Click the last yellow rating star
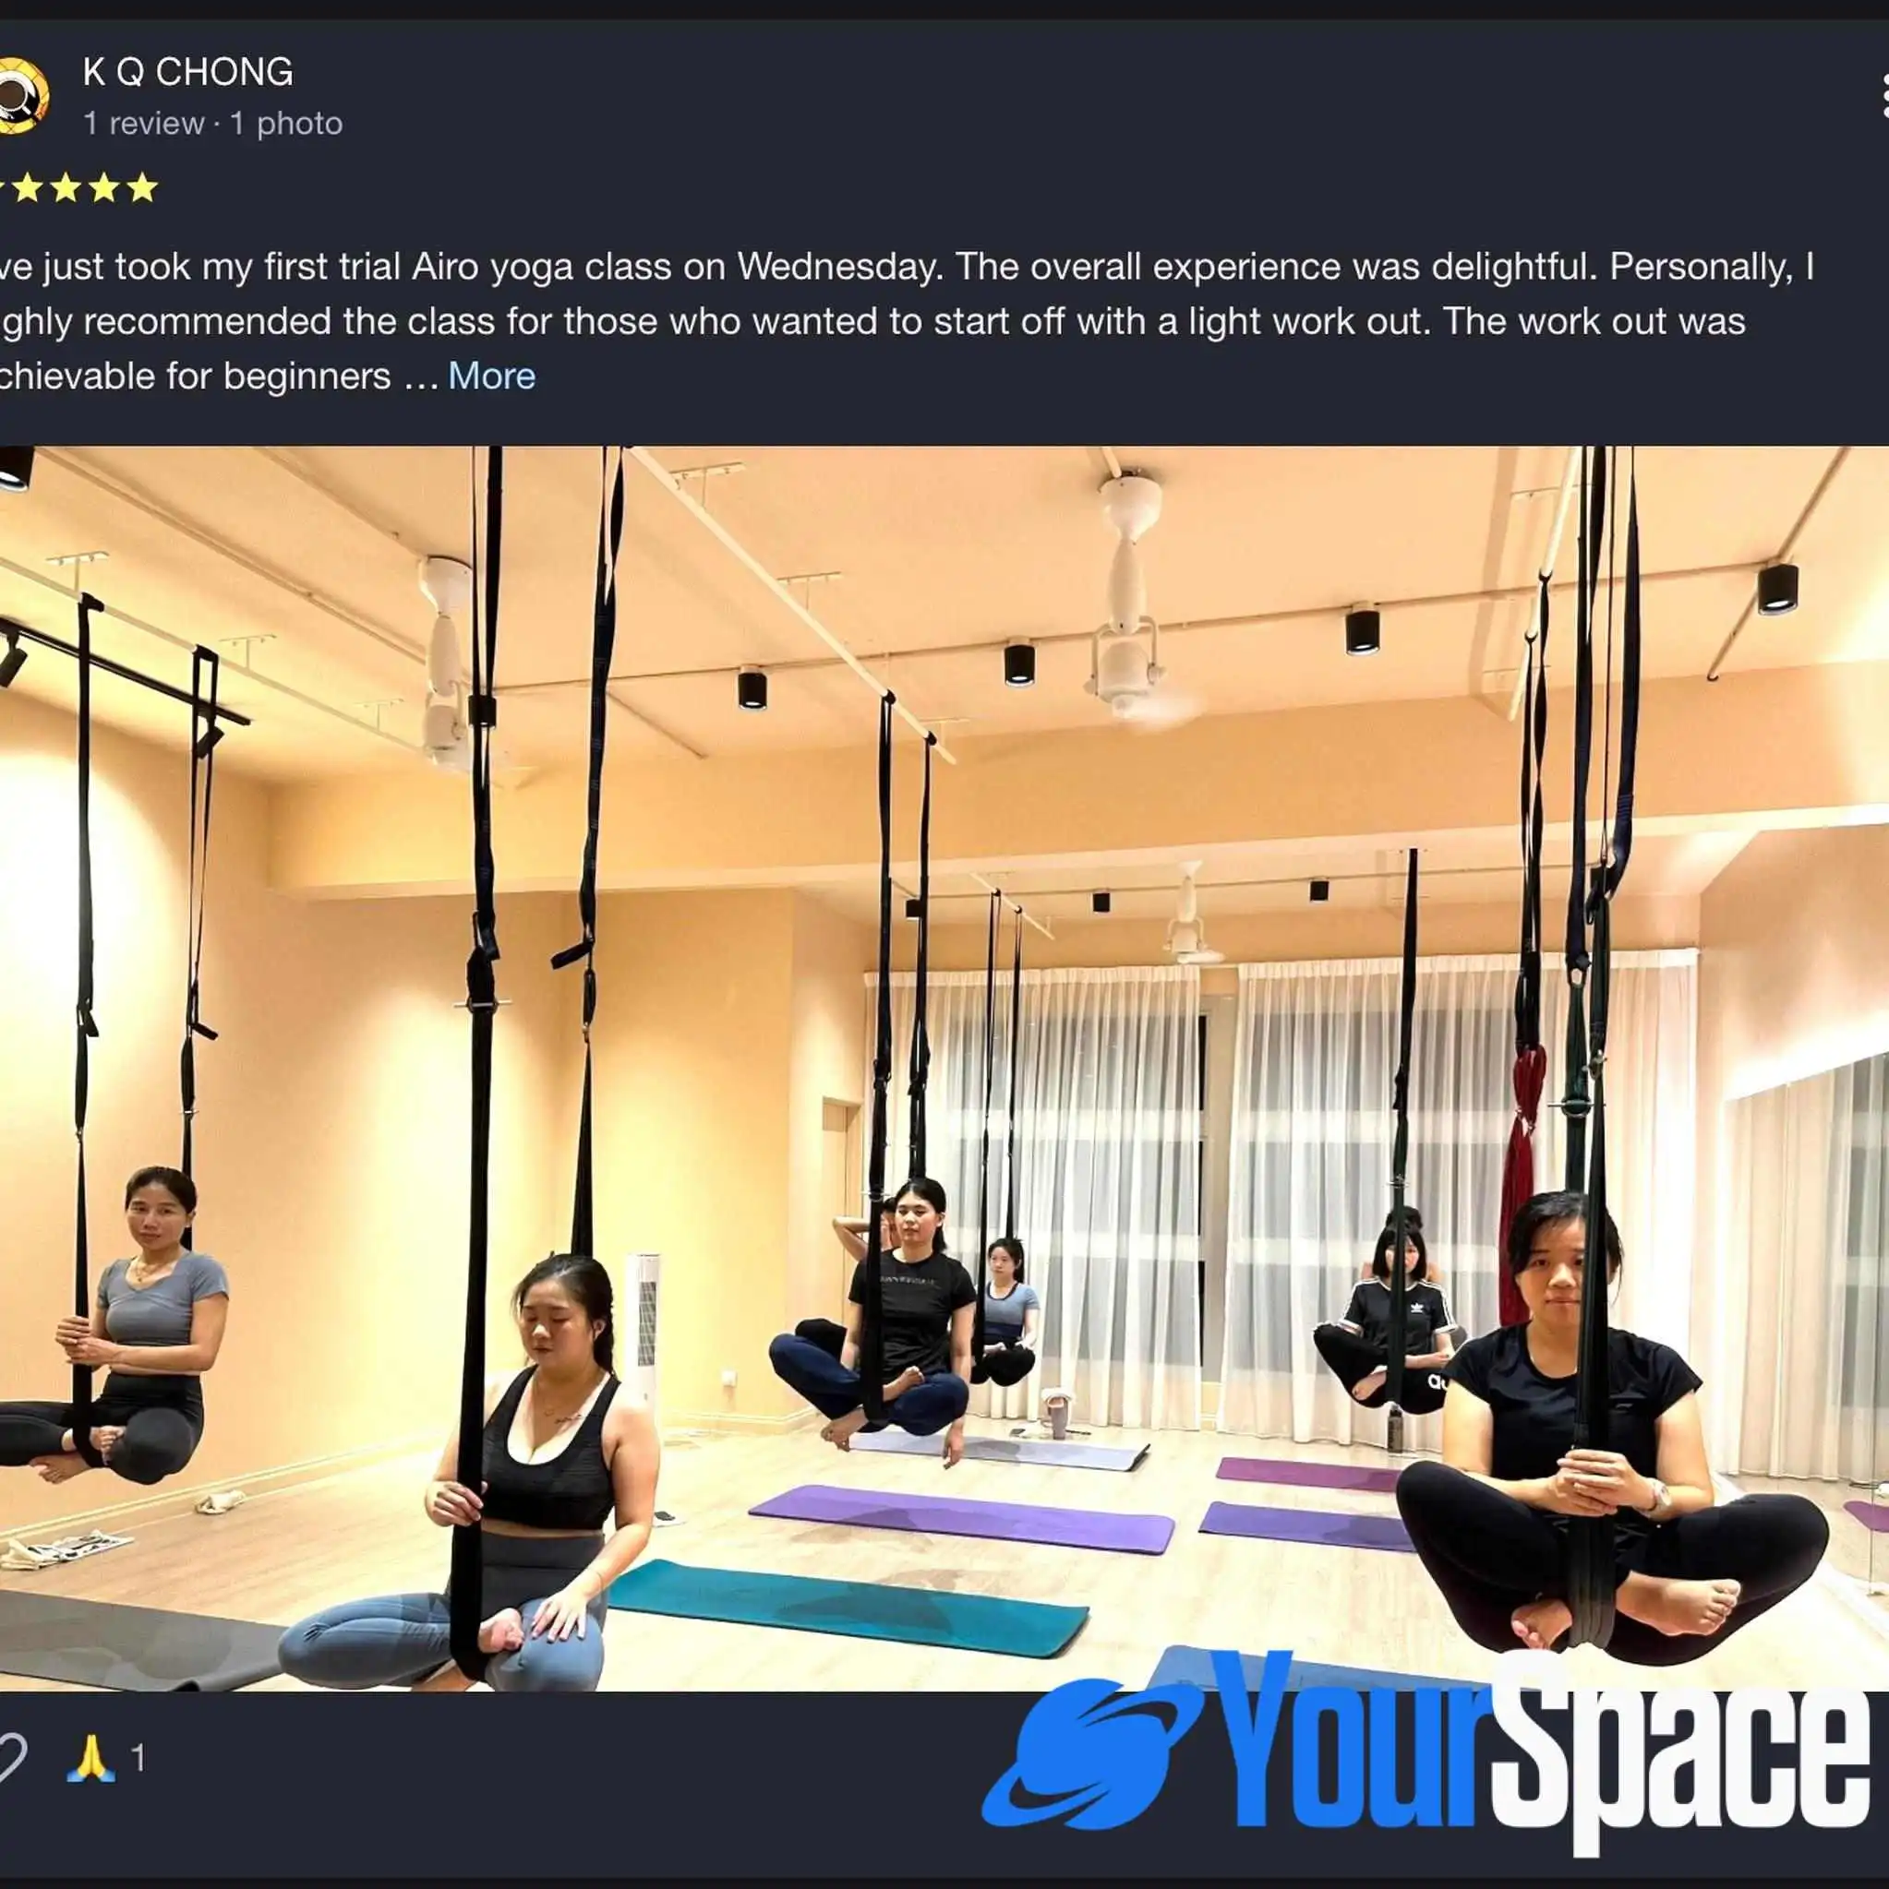The height and width of the screenshot is (1889, 1889). 143,186
